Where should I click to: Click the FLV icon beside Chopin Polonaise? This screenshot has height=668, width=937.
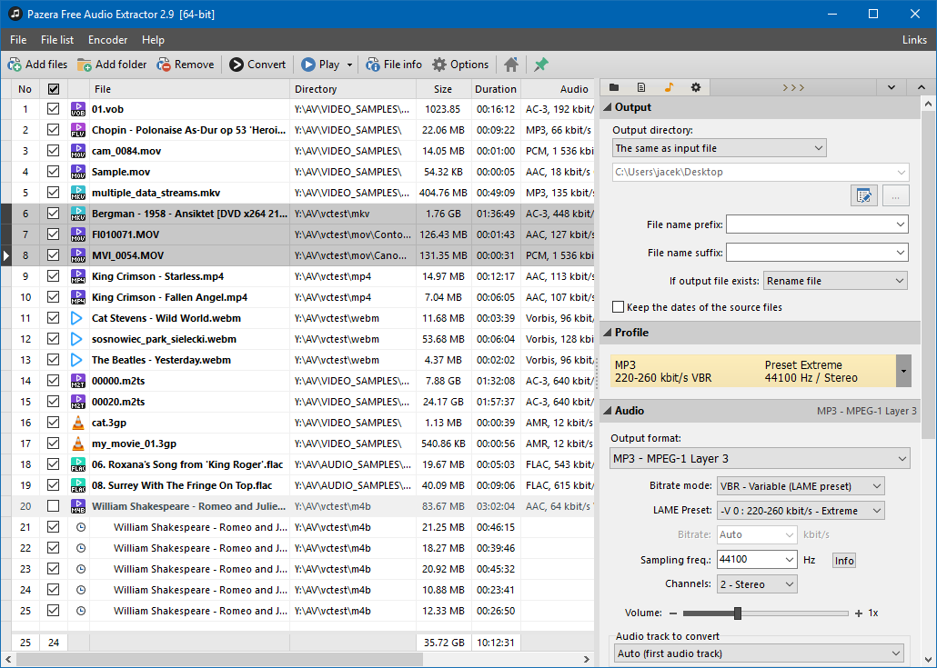point(78,130)
